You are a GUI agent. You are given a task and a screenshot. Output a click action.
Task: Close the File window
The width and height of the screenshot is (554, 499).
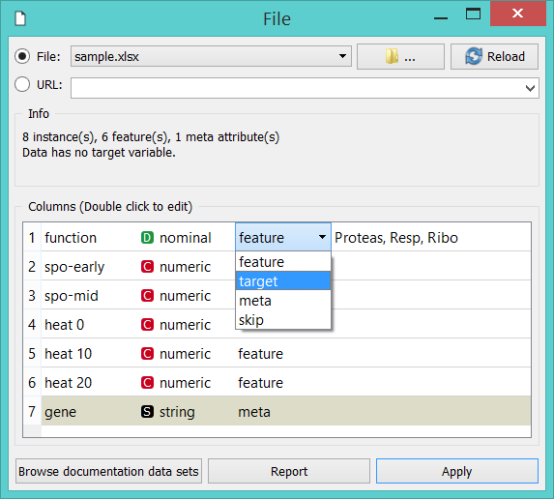(517, 14)
